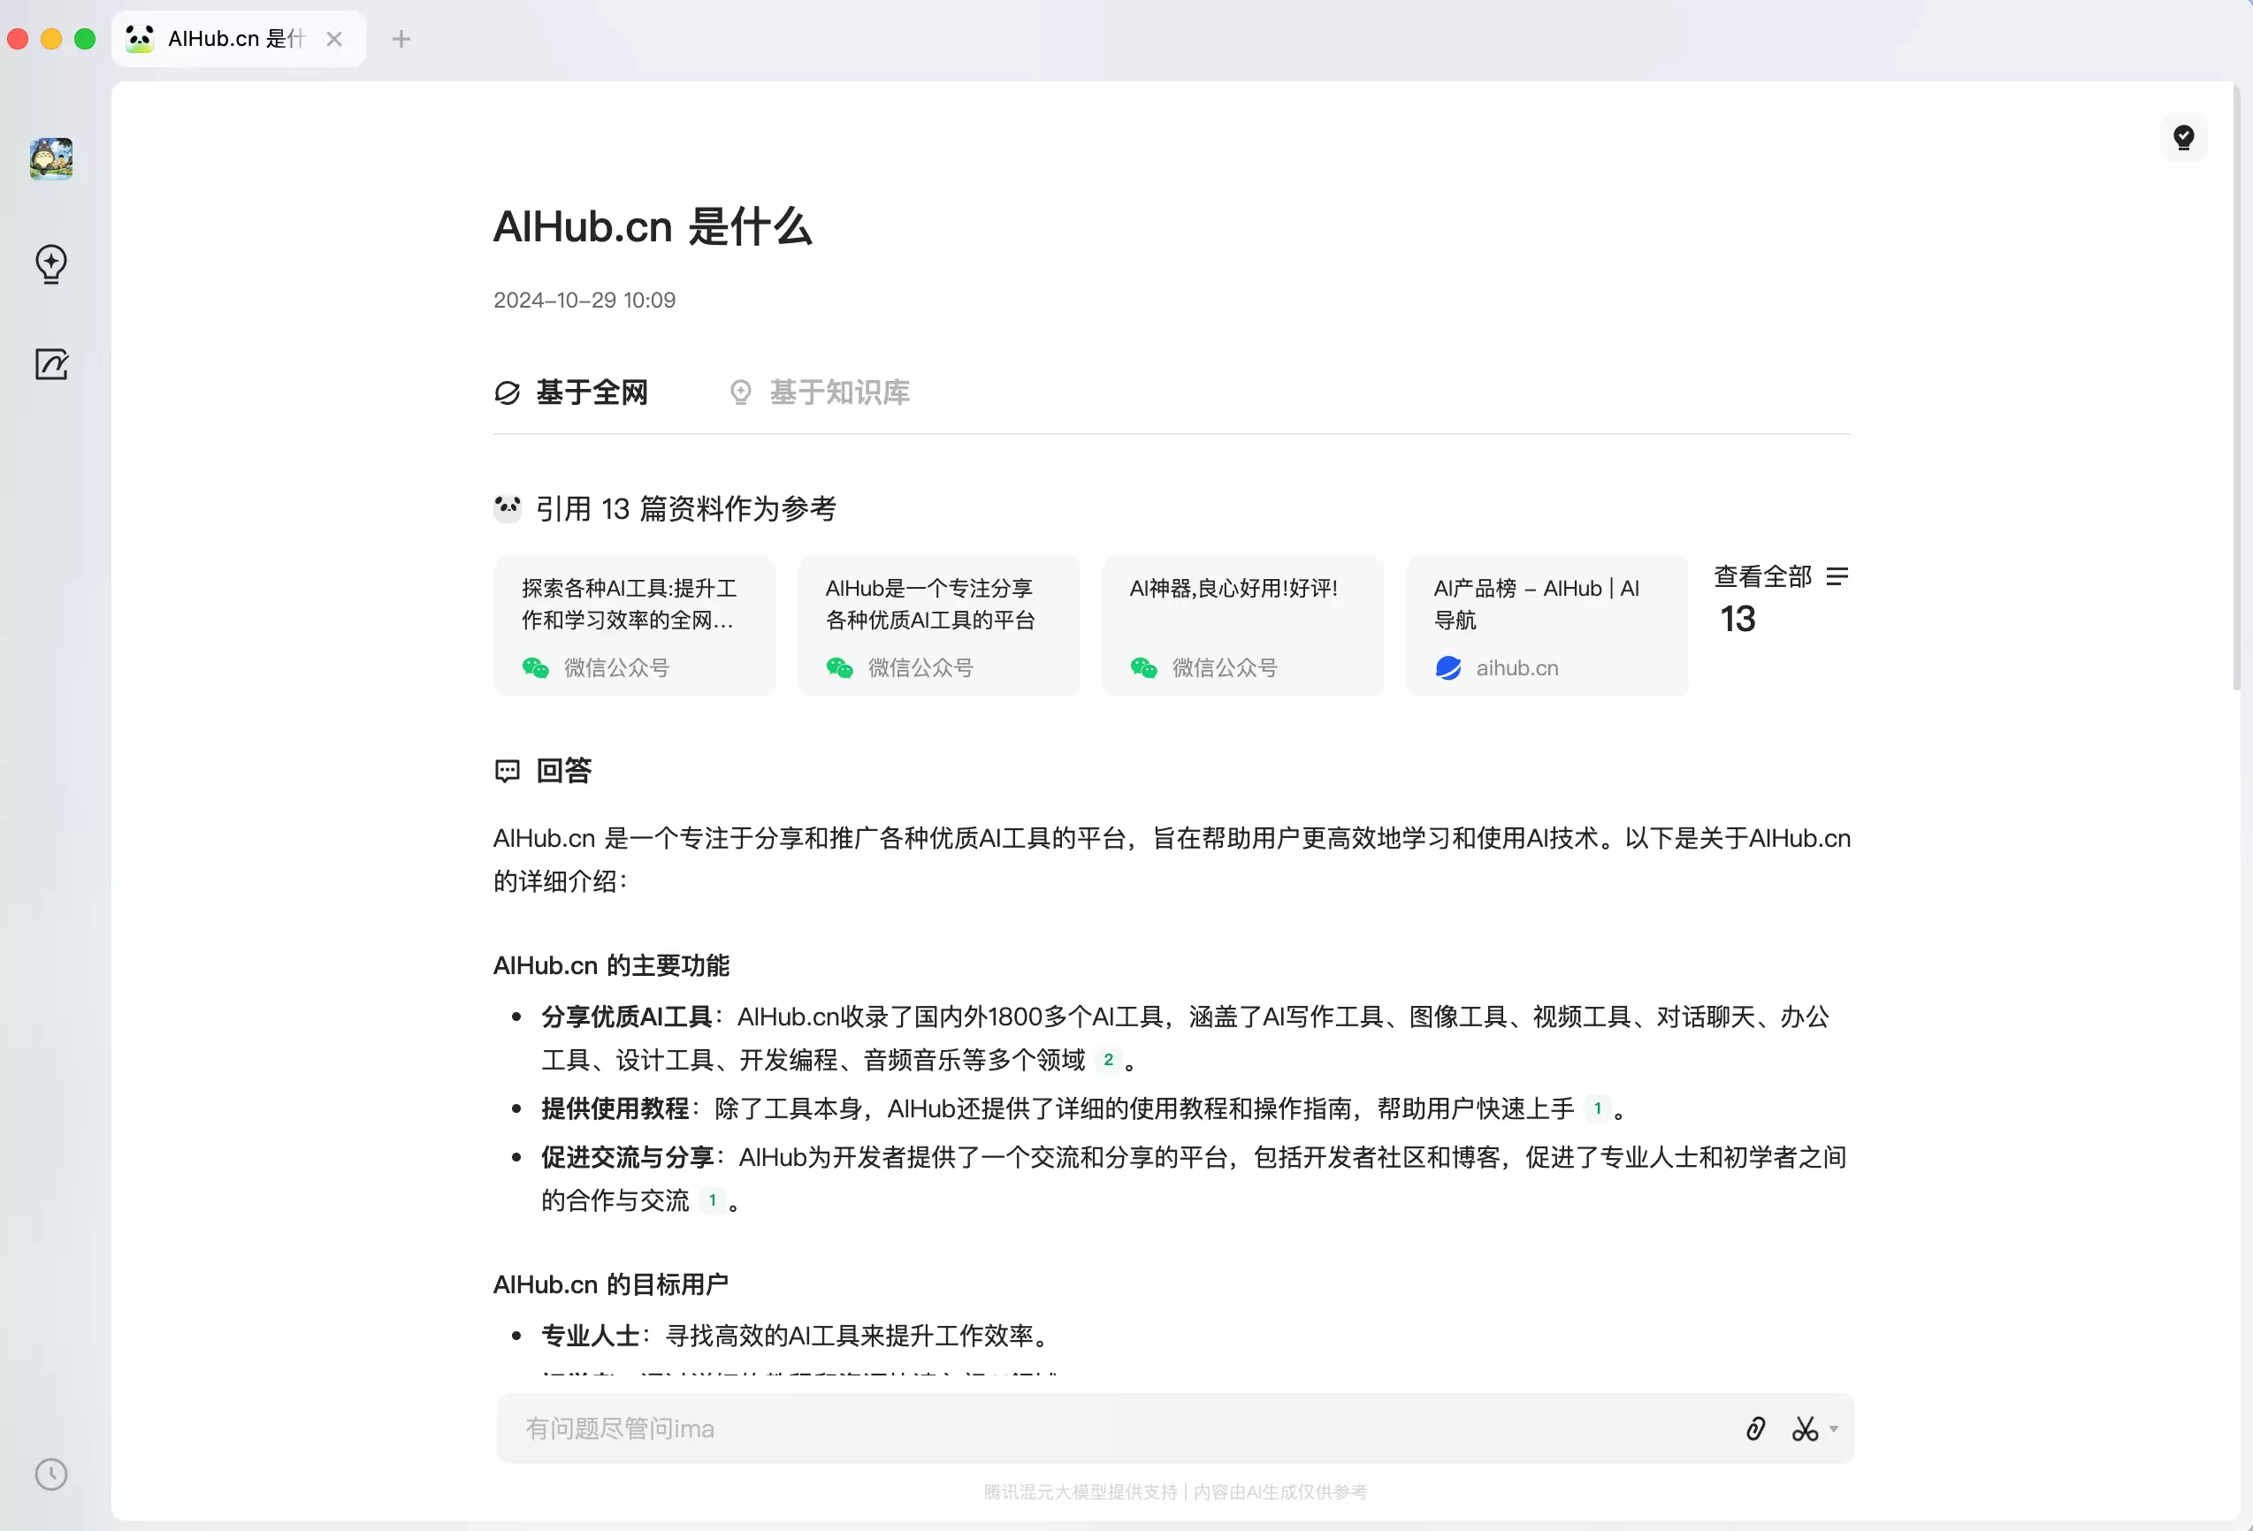
Task: Click the panda icon beside 引用 13 篇资料
Action: (x=507, y=507)
